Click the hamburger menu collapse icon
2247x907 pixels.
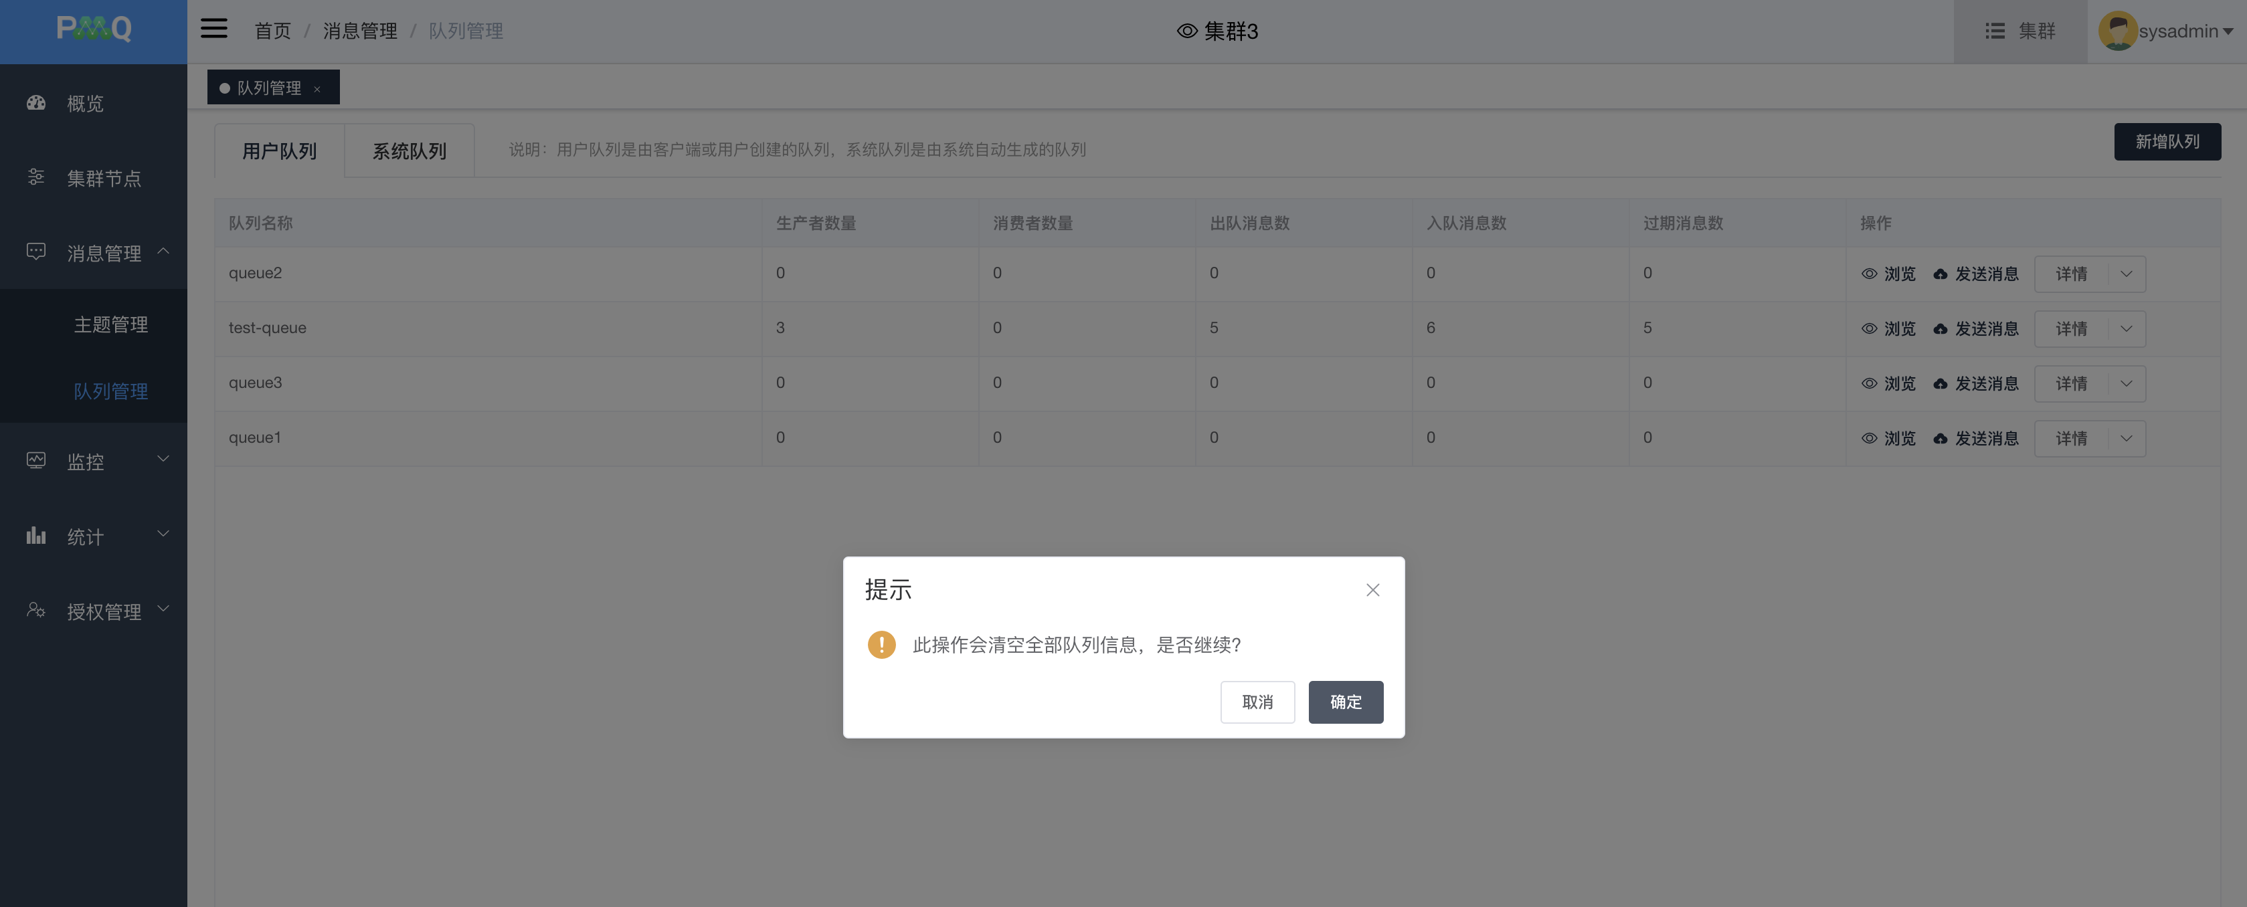pyautogui.click(x=213, y=29)
